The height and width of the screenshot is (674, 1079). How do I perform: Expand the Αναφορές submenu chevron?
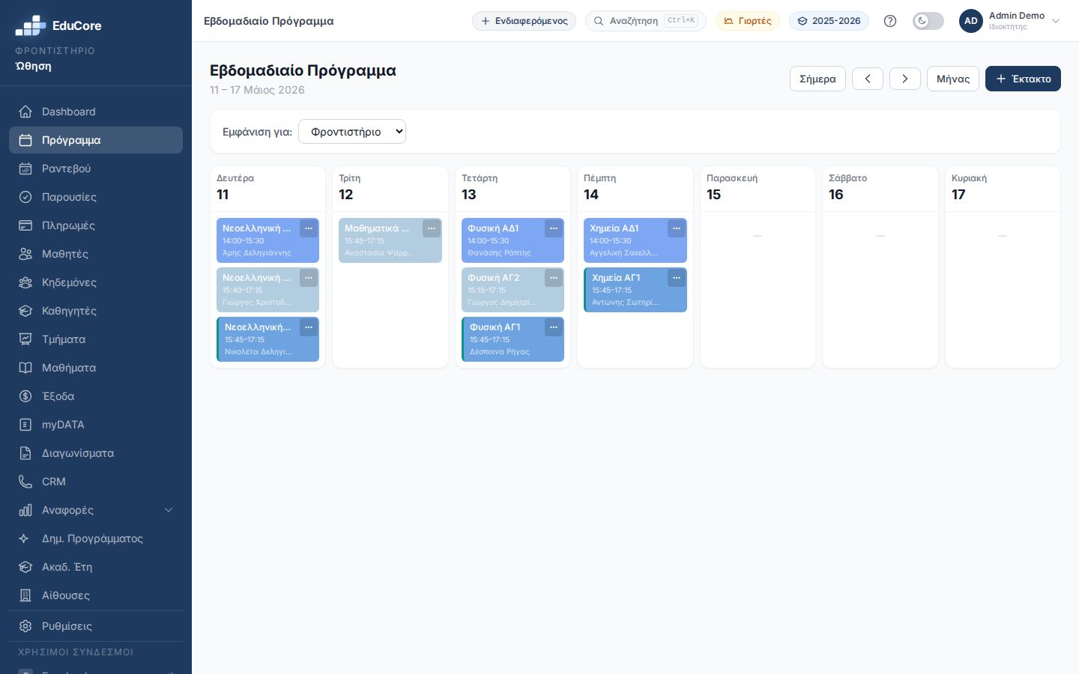[169, 510]
